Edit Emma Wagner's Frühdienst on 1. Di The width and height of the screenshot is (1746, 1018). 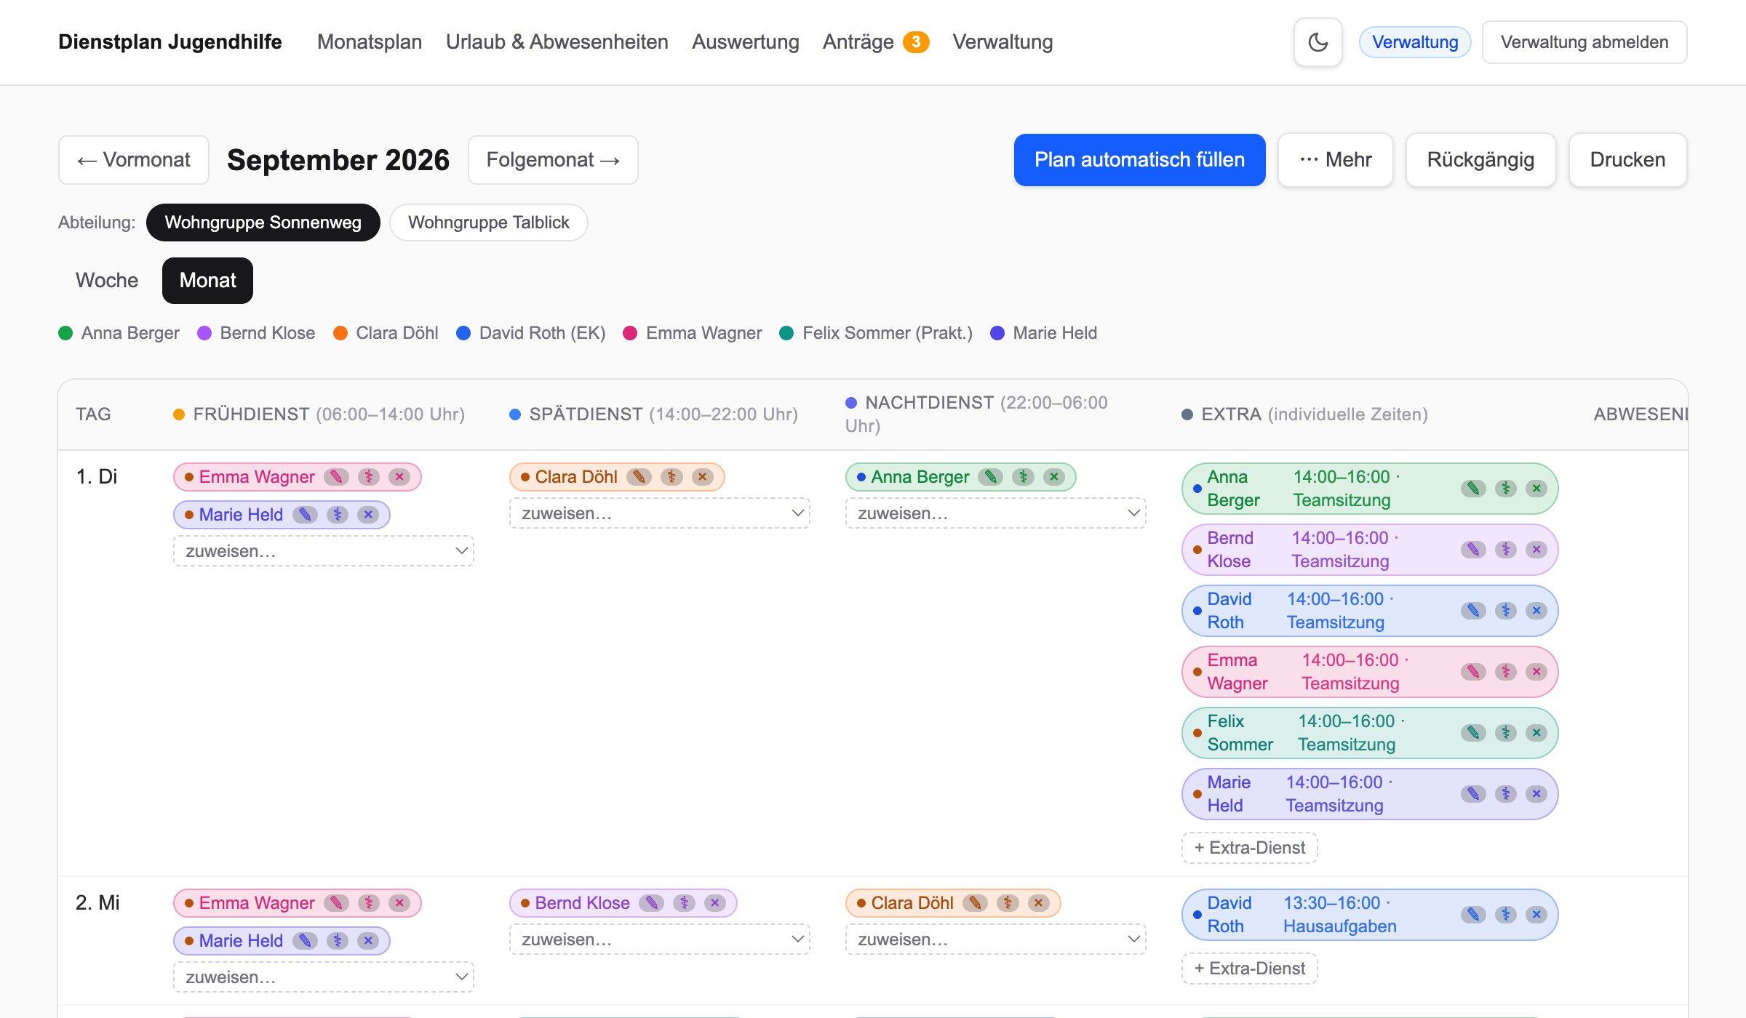point(336,477)
